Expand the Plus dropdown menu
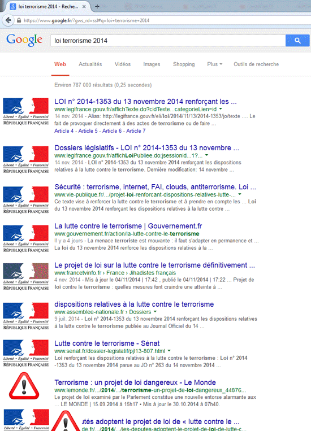 [215, 64]
